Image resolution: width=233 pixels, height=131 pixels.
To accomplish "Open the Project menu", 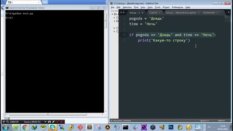I will click(x=166, y=7).
